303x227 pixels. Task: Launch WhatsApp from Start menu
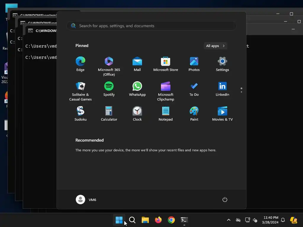tap(137, 89)
